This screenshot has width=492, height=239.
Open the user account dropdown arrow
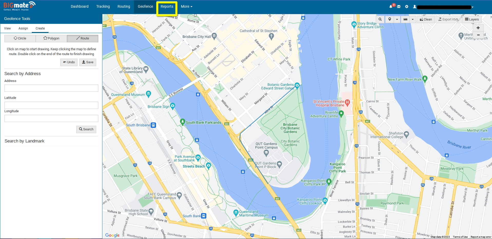[x=472, y=7]
